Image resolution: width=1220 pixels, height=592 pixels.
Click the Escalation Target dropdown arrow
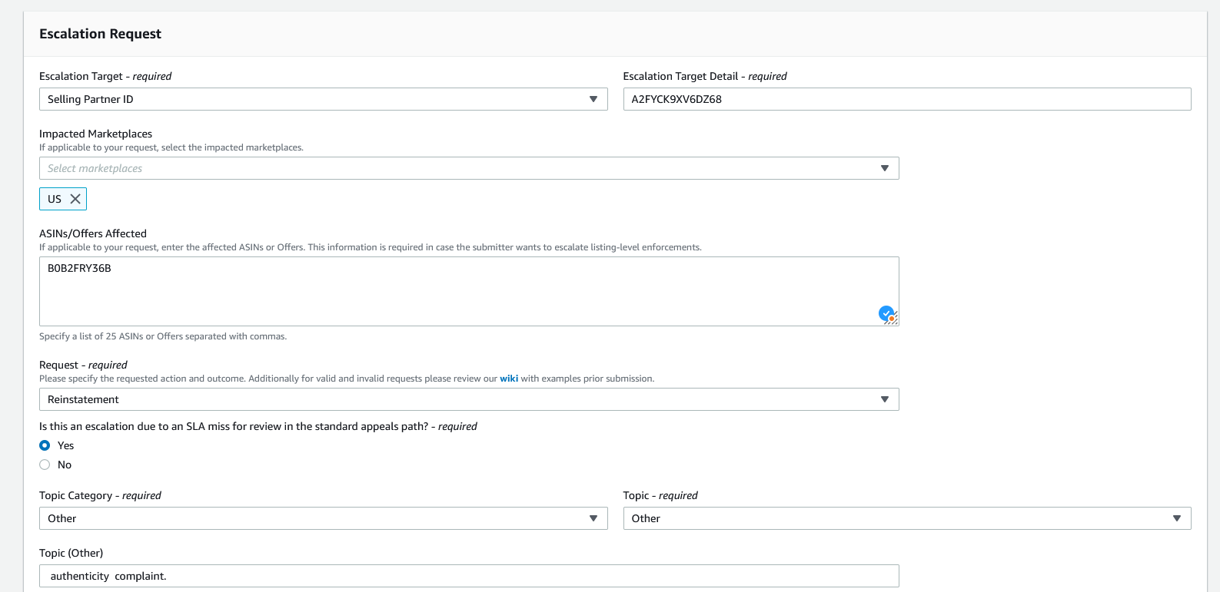(593, 99)
